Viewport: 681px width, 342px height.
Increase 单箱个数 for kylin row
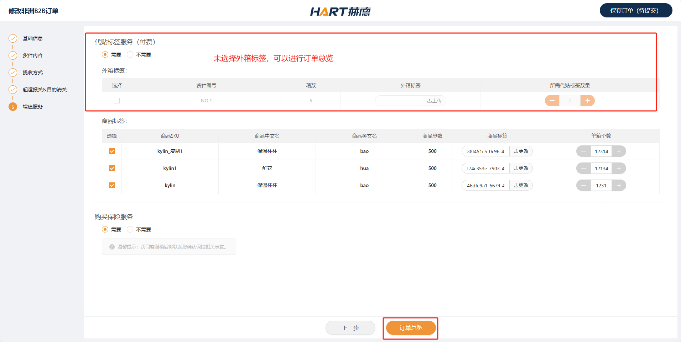click(x=619, y=186)
